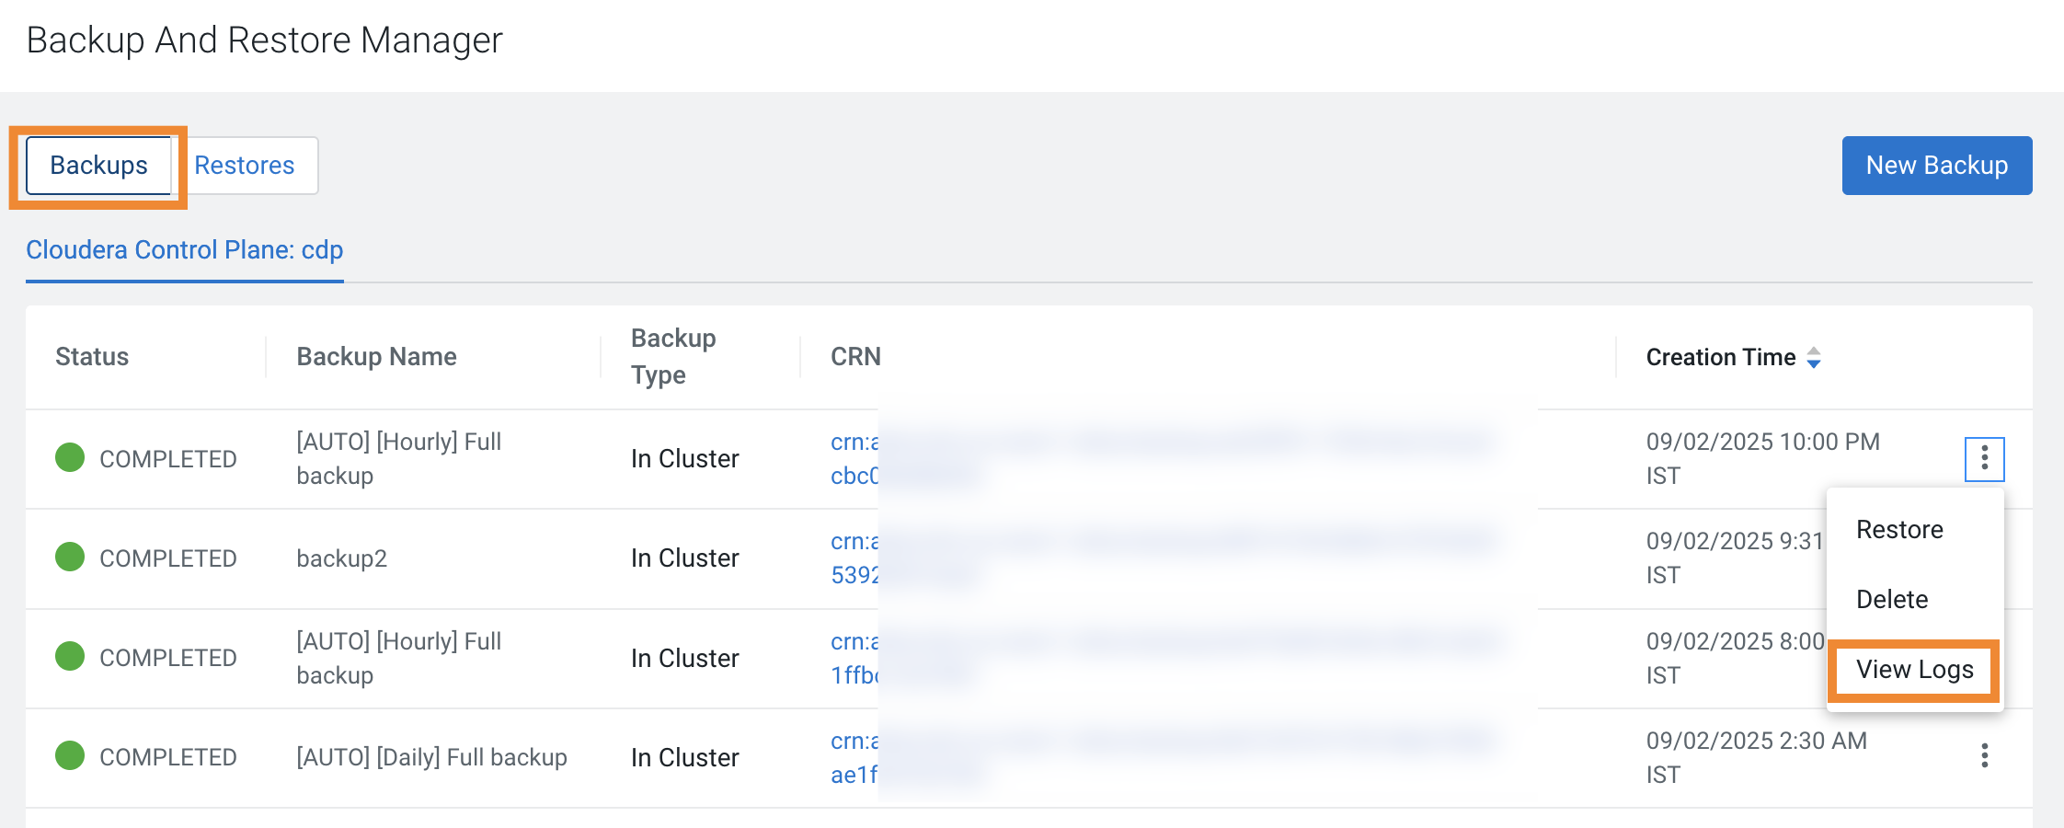Screen dimensions: 2064x828
Task: Click the CRN link on the backup2 row
Action: (x=855, y=558)
